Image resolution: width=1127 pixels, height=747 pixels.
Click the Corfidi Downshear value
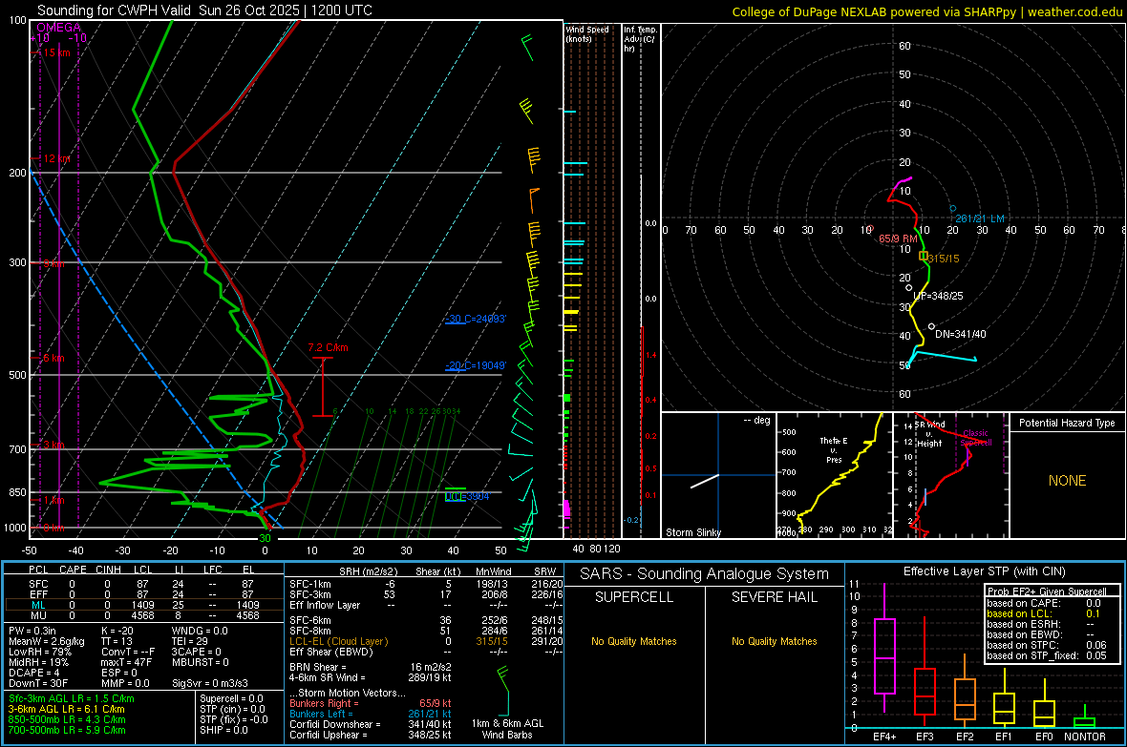(x=371, y=725)
